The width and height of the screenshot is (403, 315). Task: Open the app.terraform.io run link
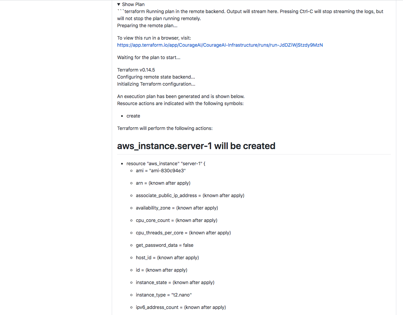tap(220, 45)
